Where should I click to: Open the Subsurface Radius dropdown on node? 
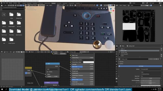tap(83, 60)
